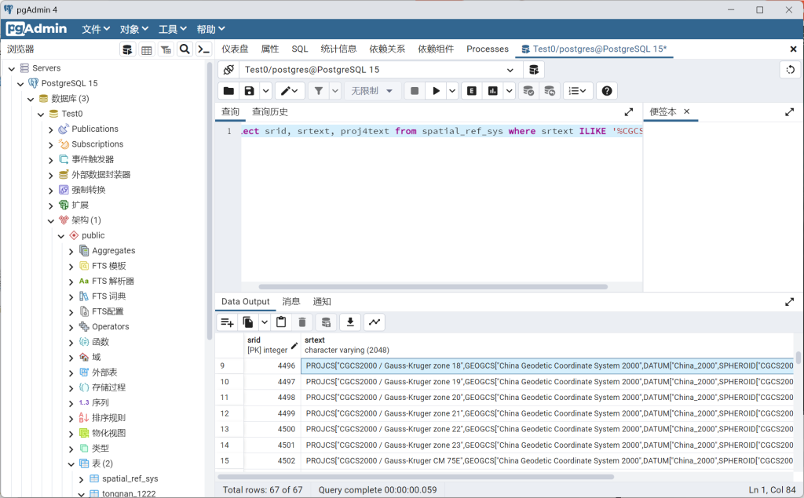Open the 帮助 menu
The image size is (804, 498).
210,29
